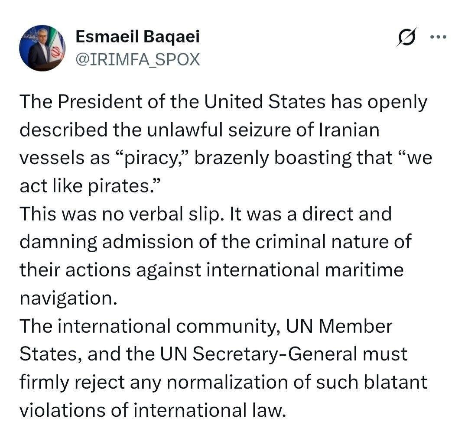Select the opening line 'The President of the United States'

[172, 101]
